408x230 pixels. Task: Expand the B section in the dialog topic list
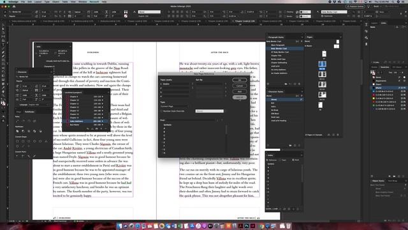pyautogui.click(x=164, y=132)
